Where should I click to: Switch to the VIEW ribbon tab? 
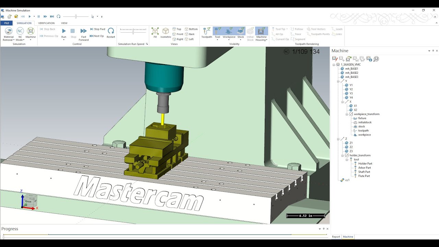(64, 23)
